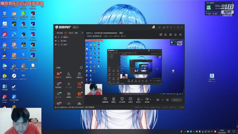
Task: Click the 修改 button beside stream title
Action: pos(121,33)
